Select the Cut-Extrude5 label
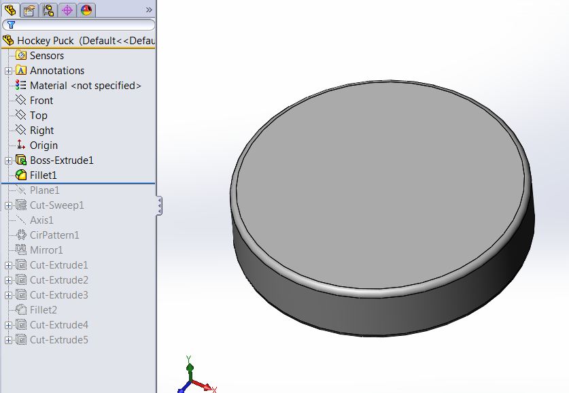Screen dimensions: 569x393 (x=59, y=340)
